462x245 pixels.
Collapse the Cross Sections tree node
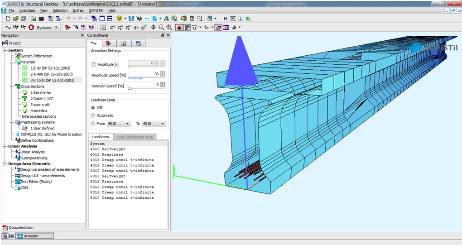(x=12, y=86)
